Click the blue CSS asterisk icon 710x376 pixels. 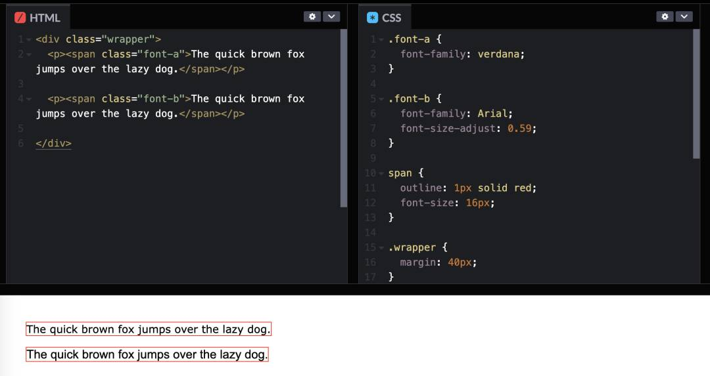pos(372,18)
